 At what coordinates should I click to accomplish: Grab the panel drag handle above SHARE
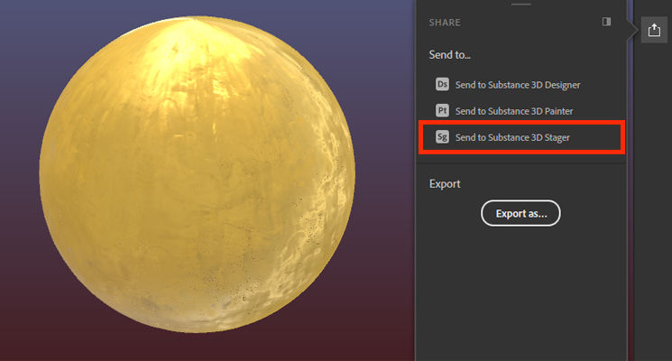(x=520, y=5)
